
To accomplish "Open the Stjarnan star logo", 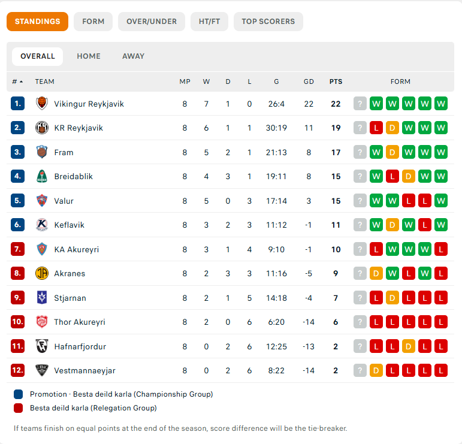I will 42,298.
